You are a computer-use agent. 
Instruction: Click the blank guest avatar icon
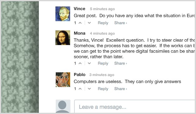(x=63, y=106)
